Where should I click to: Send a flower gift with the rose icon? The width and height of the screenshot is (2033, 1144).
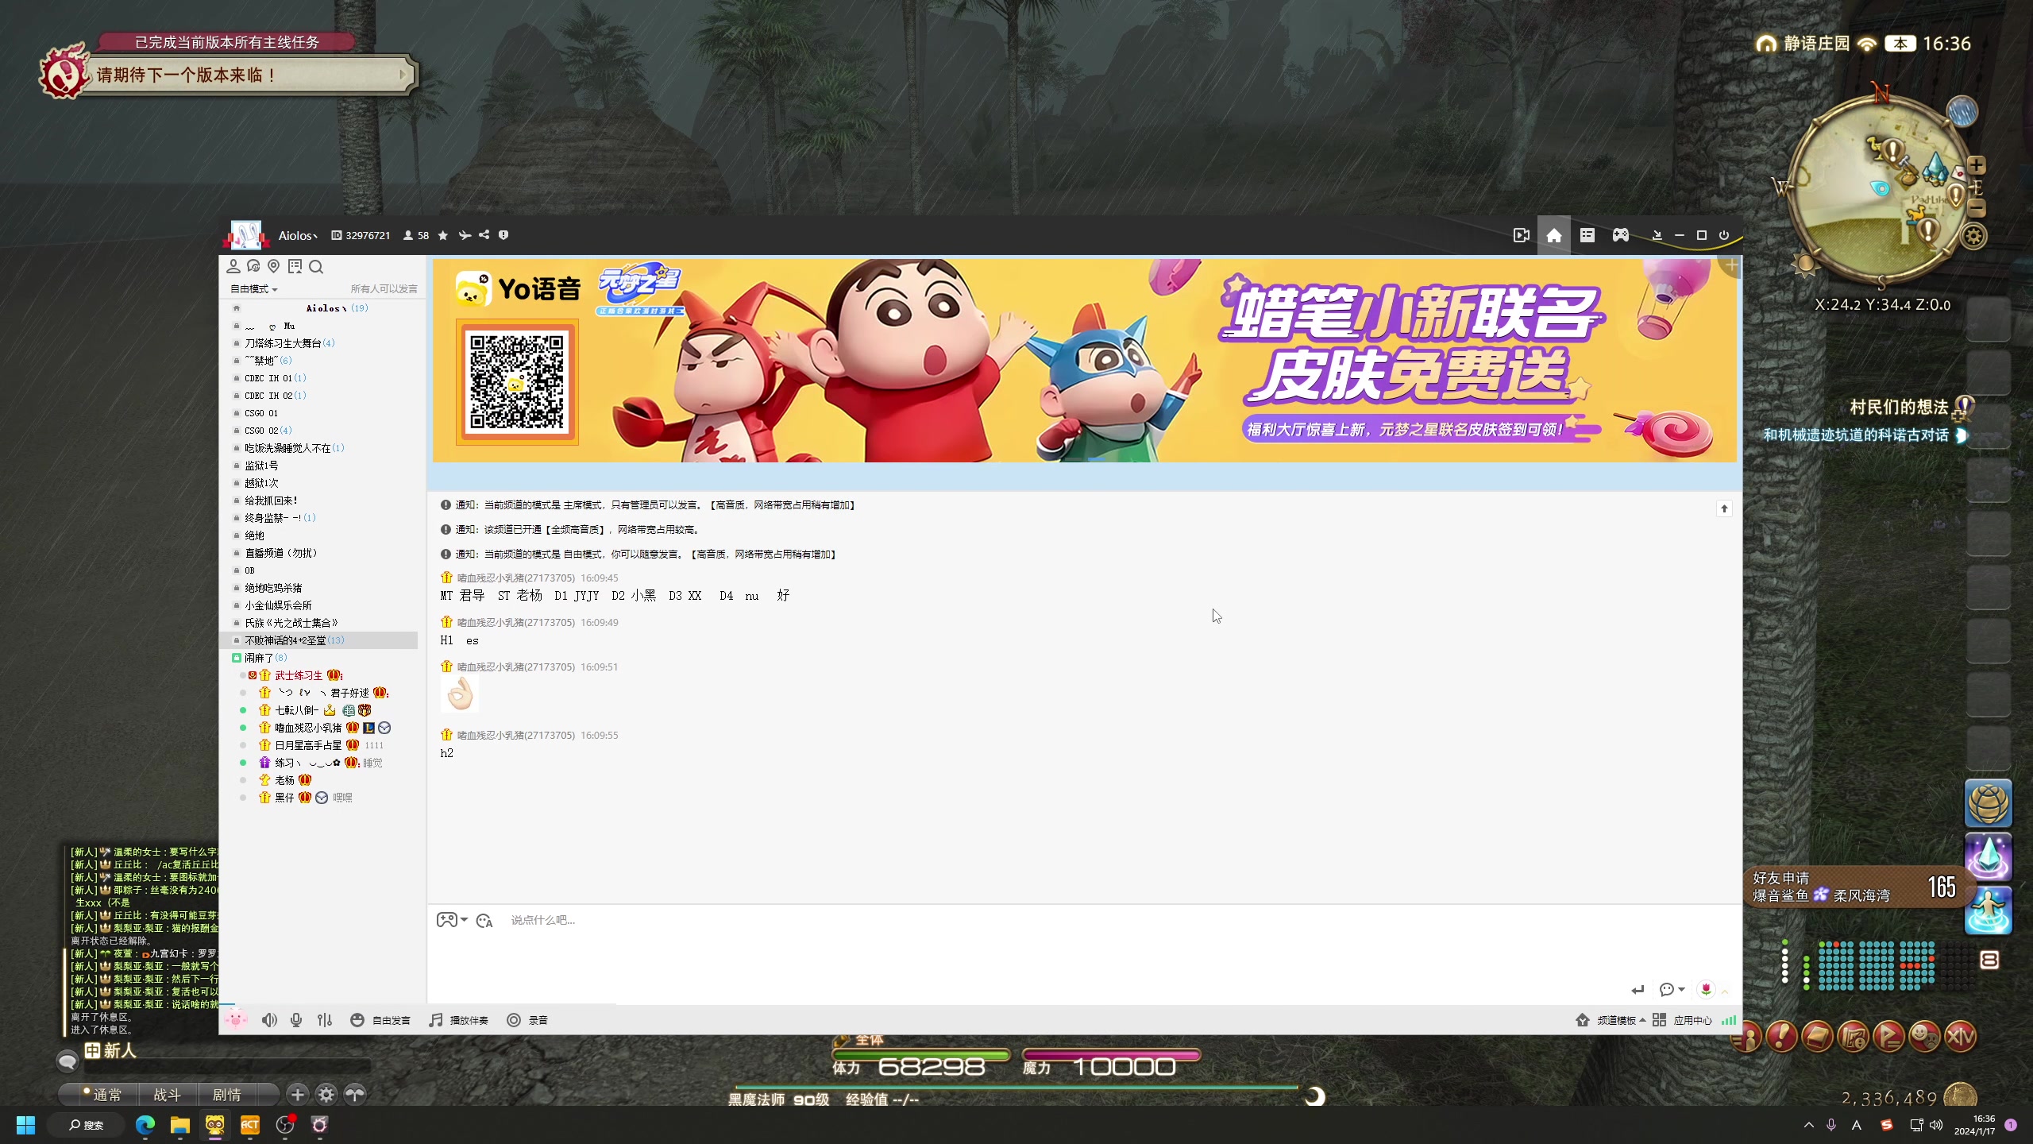tap(1706, 989)
